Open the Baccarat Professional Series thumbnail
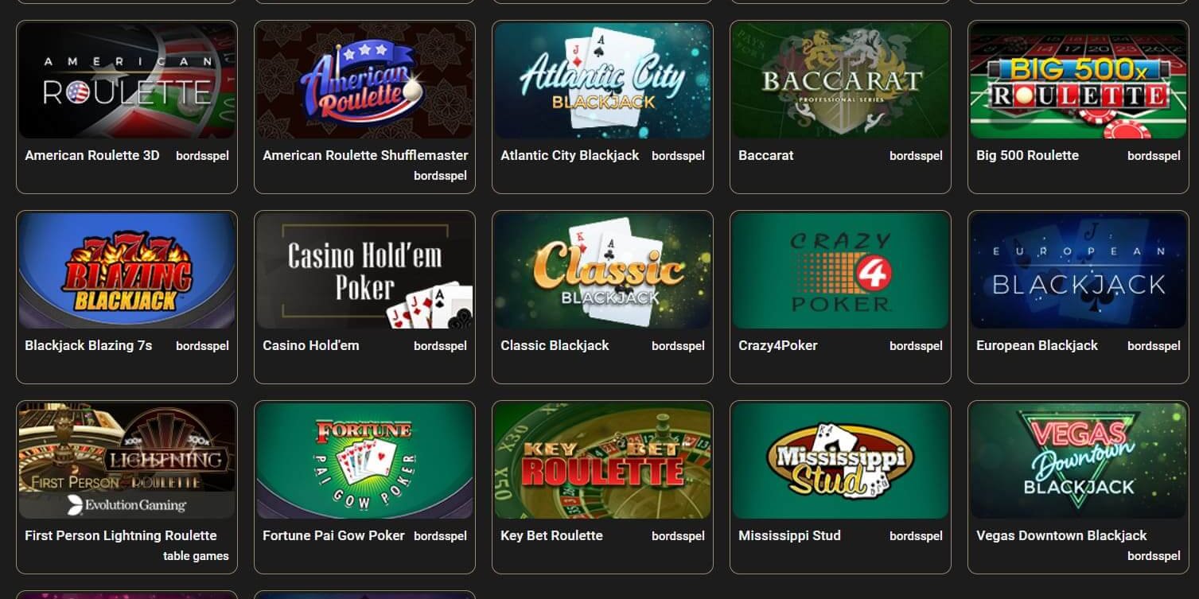Image resolution: width=1199 pixels, height=599 pixels. pos(840,81)
